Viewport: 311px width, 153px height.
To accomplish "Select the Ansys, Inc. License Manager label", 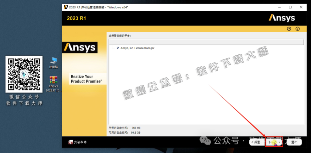I will pyautogui.click(x=137, y=48).
